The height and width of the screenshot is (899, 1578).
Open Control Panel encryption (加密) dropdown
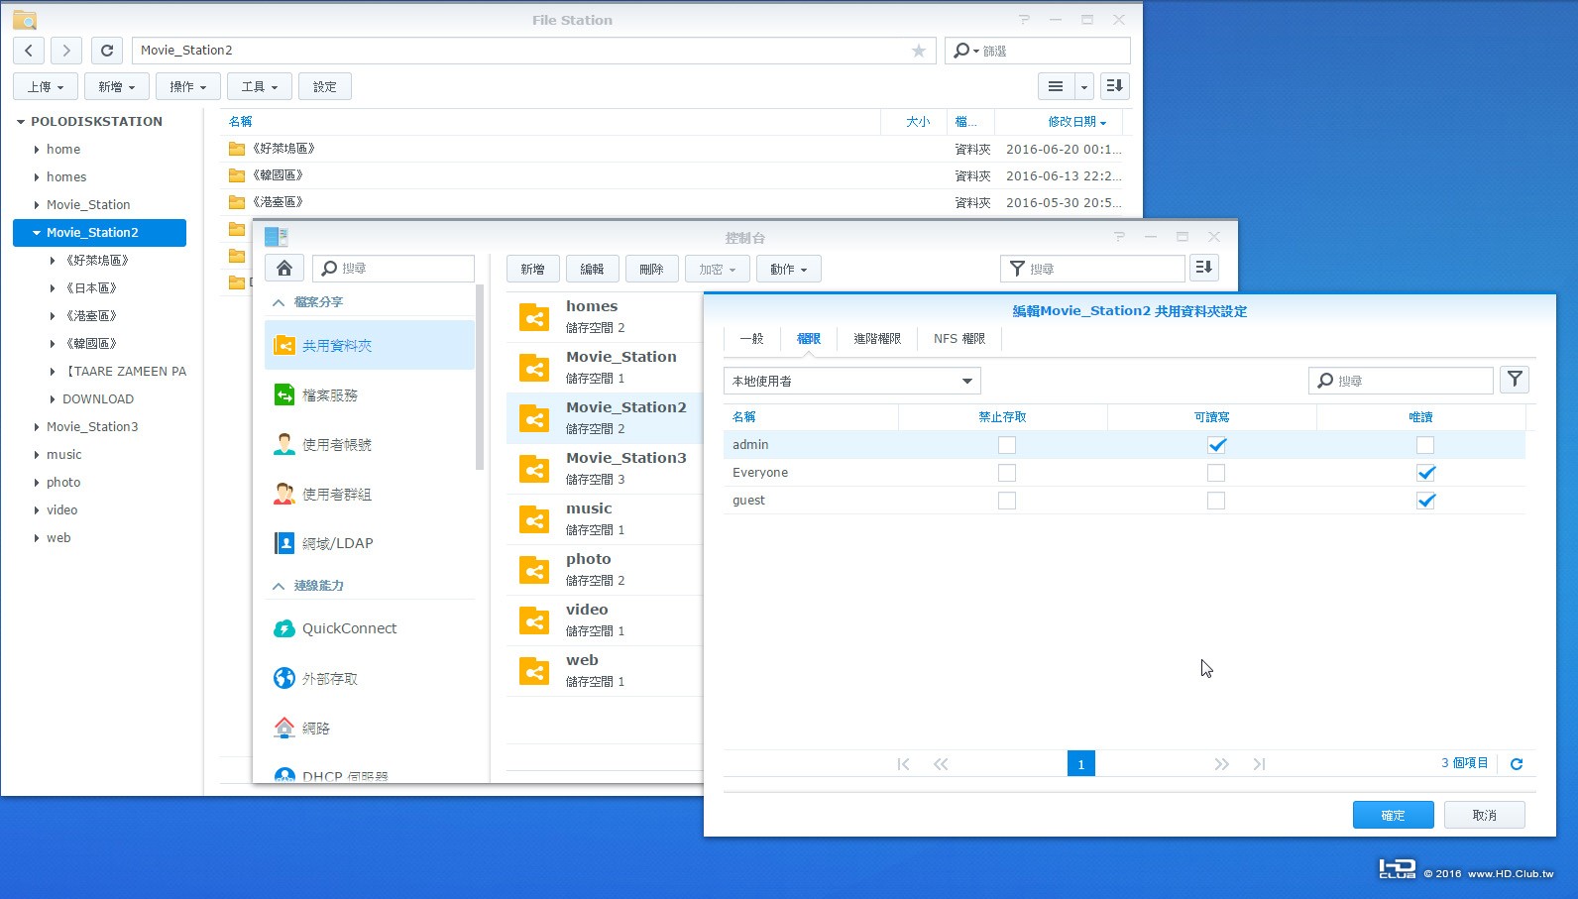[x=718, y=269]
